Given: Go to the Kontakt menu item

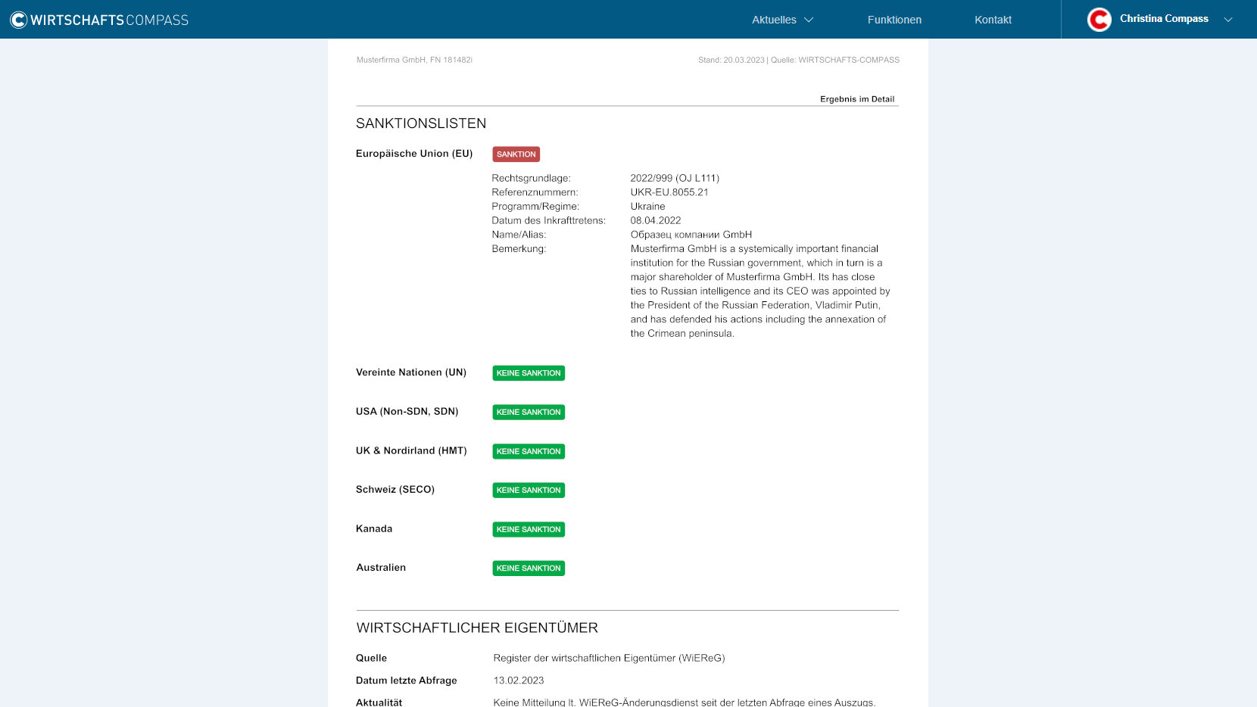Looking at the screenshot, I should point(993,20).
